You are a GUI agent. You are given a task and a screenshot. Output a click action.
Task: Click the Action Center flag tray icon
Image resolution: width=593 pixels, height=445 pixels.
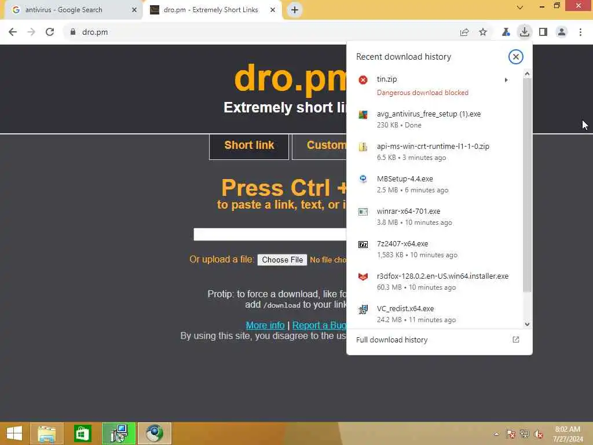(x=511, y=434)
